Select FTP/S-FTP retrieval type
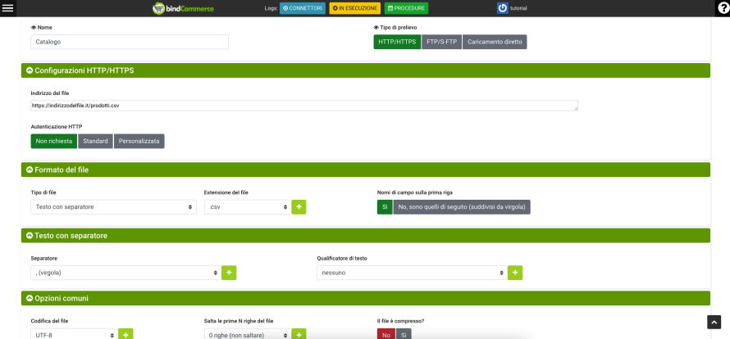The width and height of the screenshot is (730, 339). [x=441, y=42]
